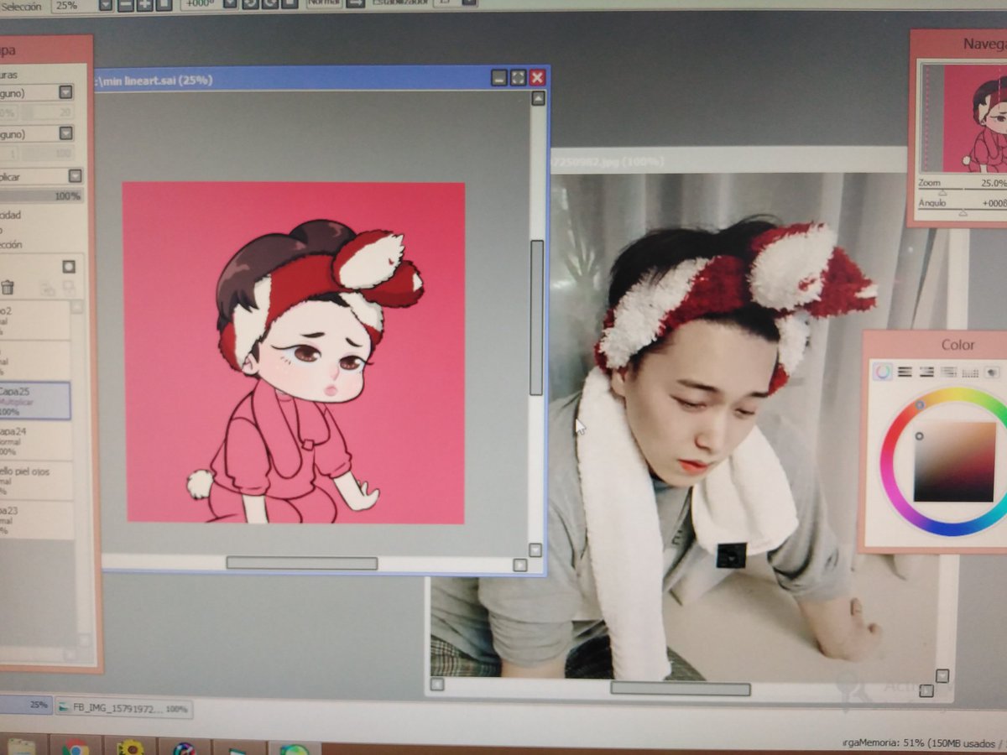Screen dimensions: 1007x755
Task: Click the zoom in plus button in top toolbar
Action: 144,4
